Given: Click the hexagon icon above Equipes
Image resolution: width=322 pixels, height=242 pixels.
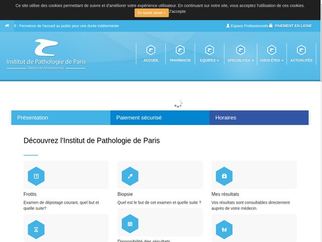Looking at the screenshot, I should pyautogui.click(x=209, y=50).
